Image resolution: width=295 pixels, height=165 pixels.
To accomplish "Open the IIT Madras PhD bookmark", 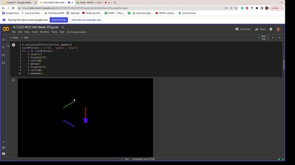I will coord(54,13).
